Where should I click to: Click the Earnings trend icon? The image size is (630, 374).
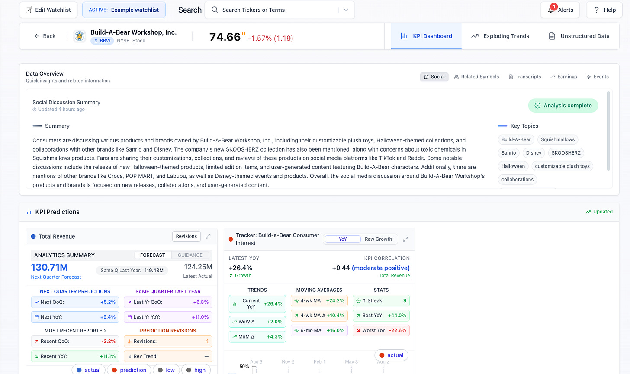(x=553, y=77)
